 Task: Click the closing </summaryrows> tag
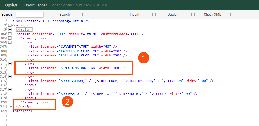(x=34, y=102)
